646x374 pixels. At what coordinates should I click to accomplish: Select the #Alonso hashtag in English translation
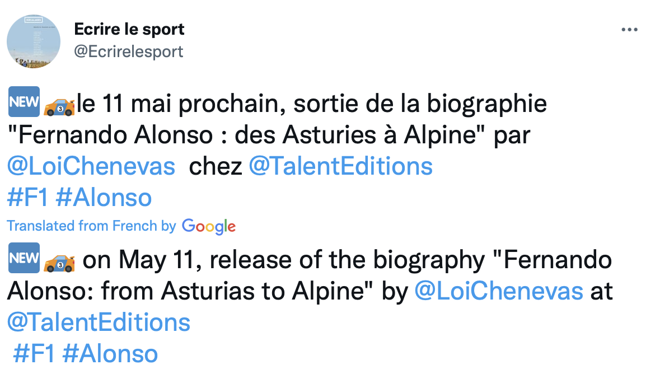pos(110,354)
